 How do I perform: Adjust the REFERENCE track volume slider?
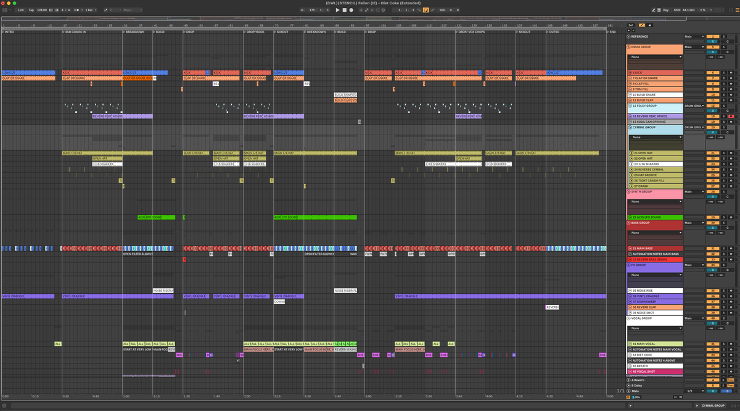713,37
